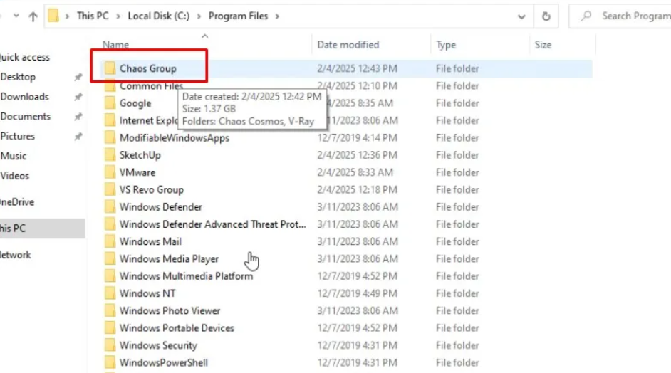Click This PC in breadcrumb path
671x373 pixels.
point(94,16)
